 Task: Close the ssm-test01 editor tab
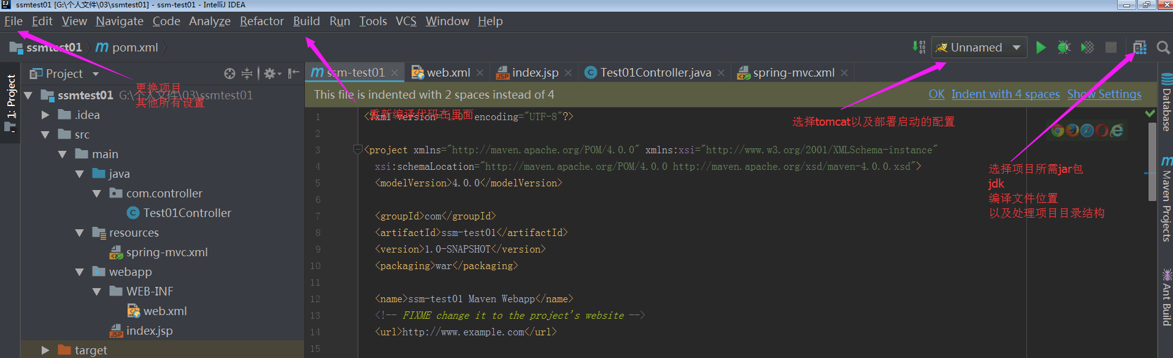[394, 73]
